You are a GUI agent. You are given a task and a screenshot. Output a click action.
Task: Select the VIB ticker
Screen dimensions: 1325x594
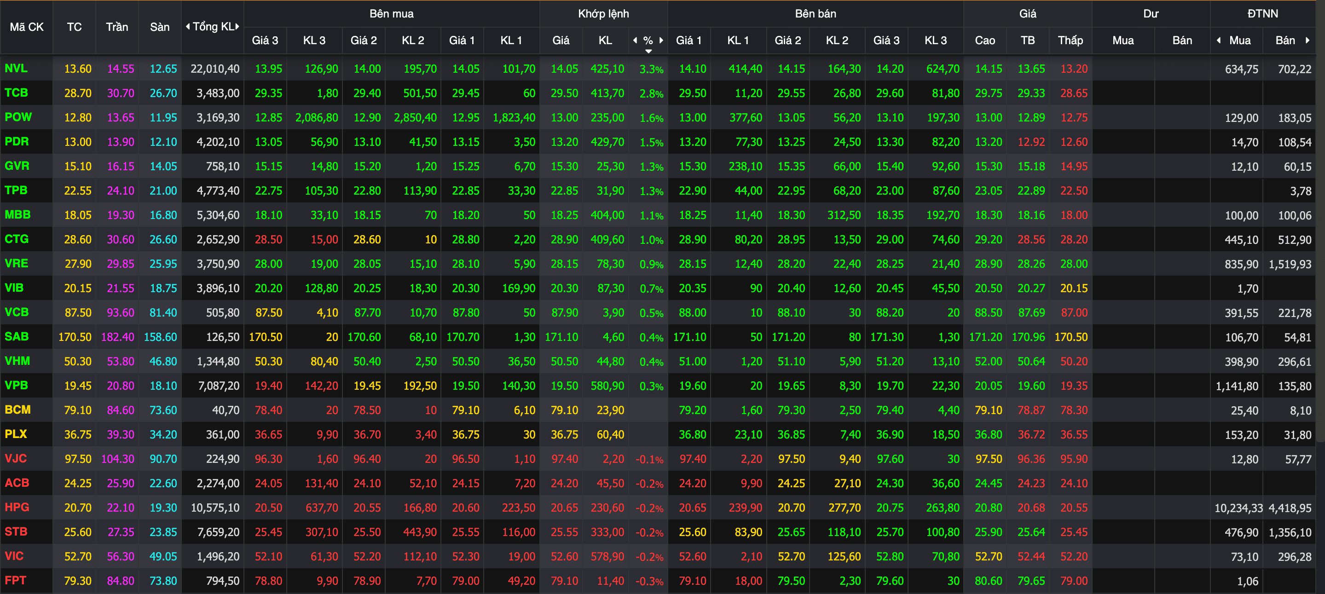pyautogui.click(x=14, y=288)
